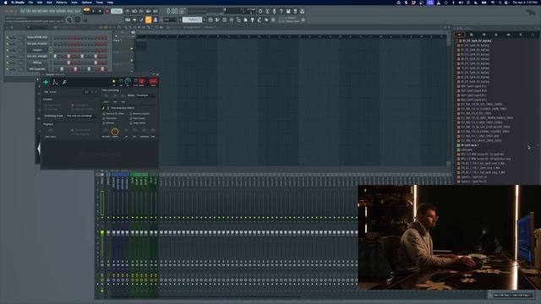Click the save project floppy icon
Screen dimensions: 541x304
click(x=287, y=11)
